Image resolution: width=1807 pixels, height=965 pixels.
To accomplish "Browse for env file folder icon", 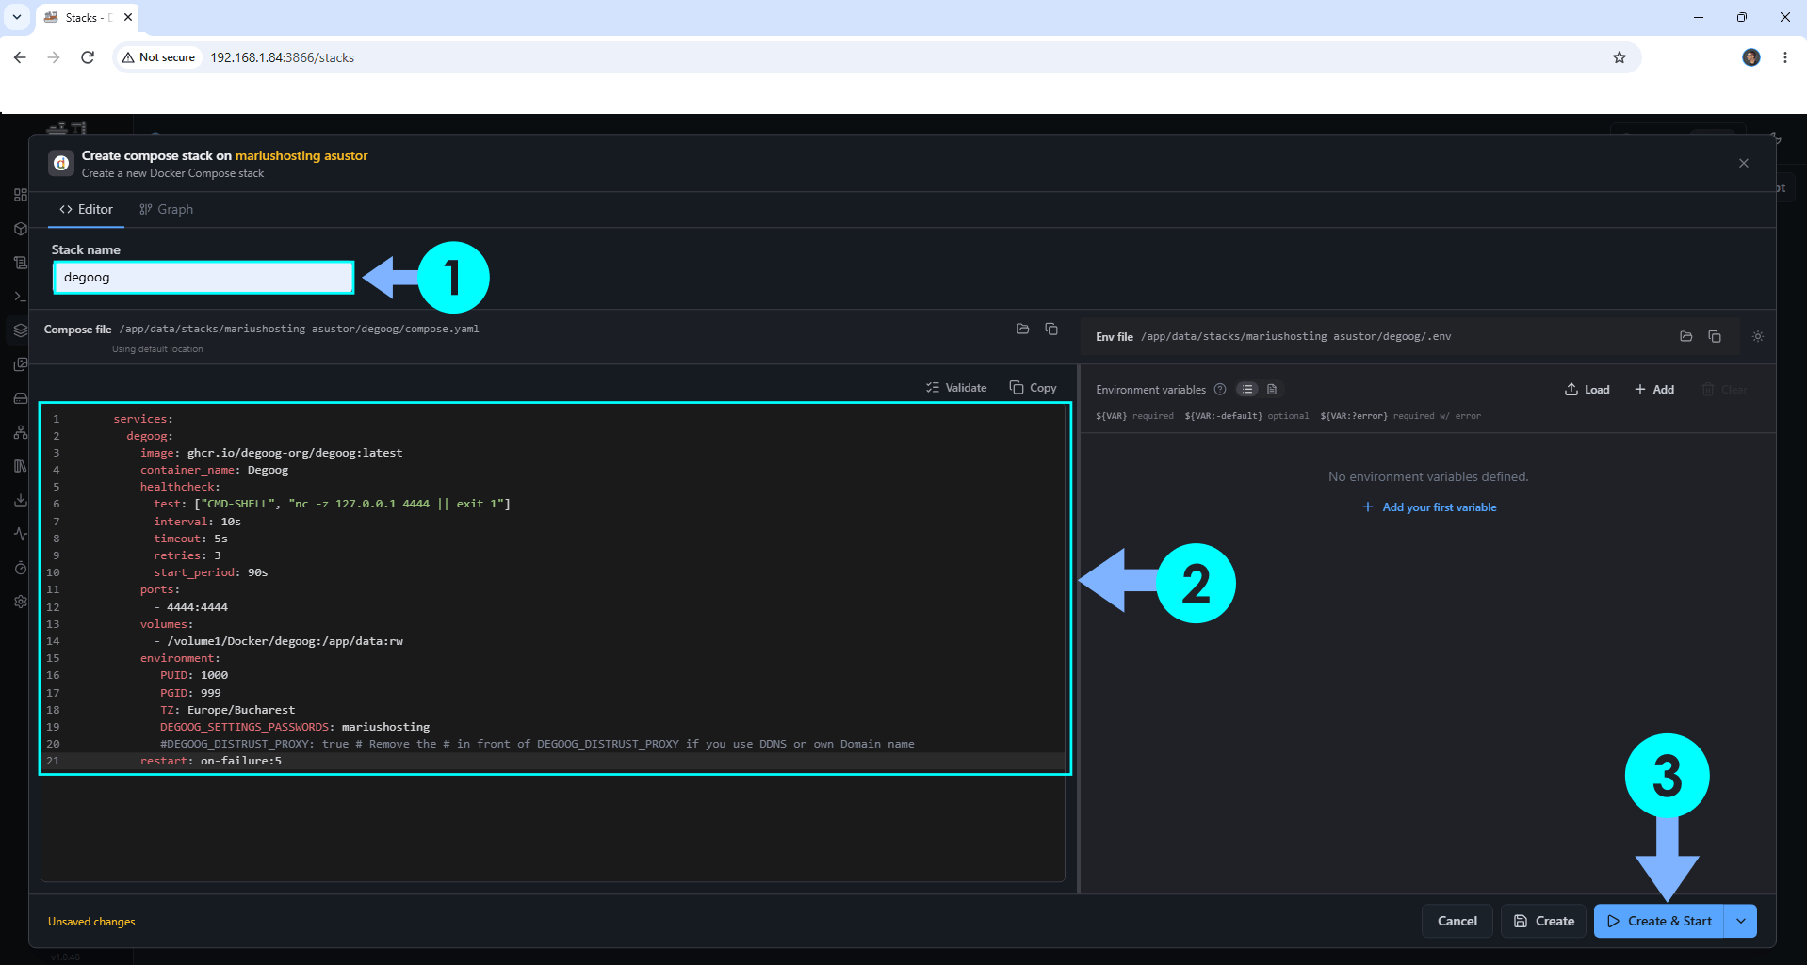I will point(1686,336).
